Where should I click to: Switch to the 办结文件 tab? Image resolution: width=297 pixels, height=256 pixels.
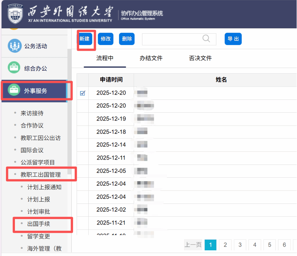tap(151, 58)
